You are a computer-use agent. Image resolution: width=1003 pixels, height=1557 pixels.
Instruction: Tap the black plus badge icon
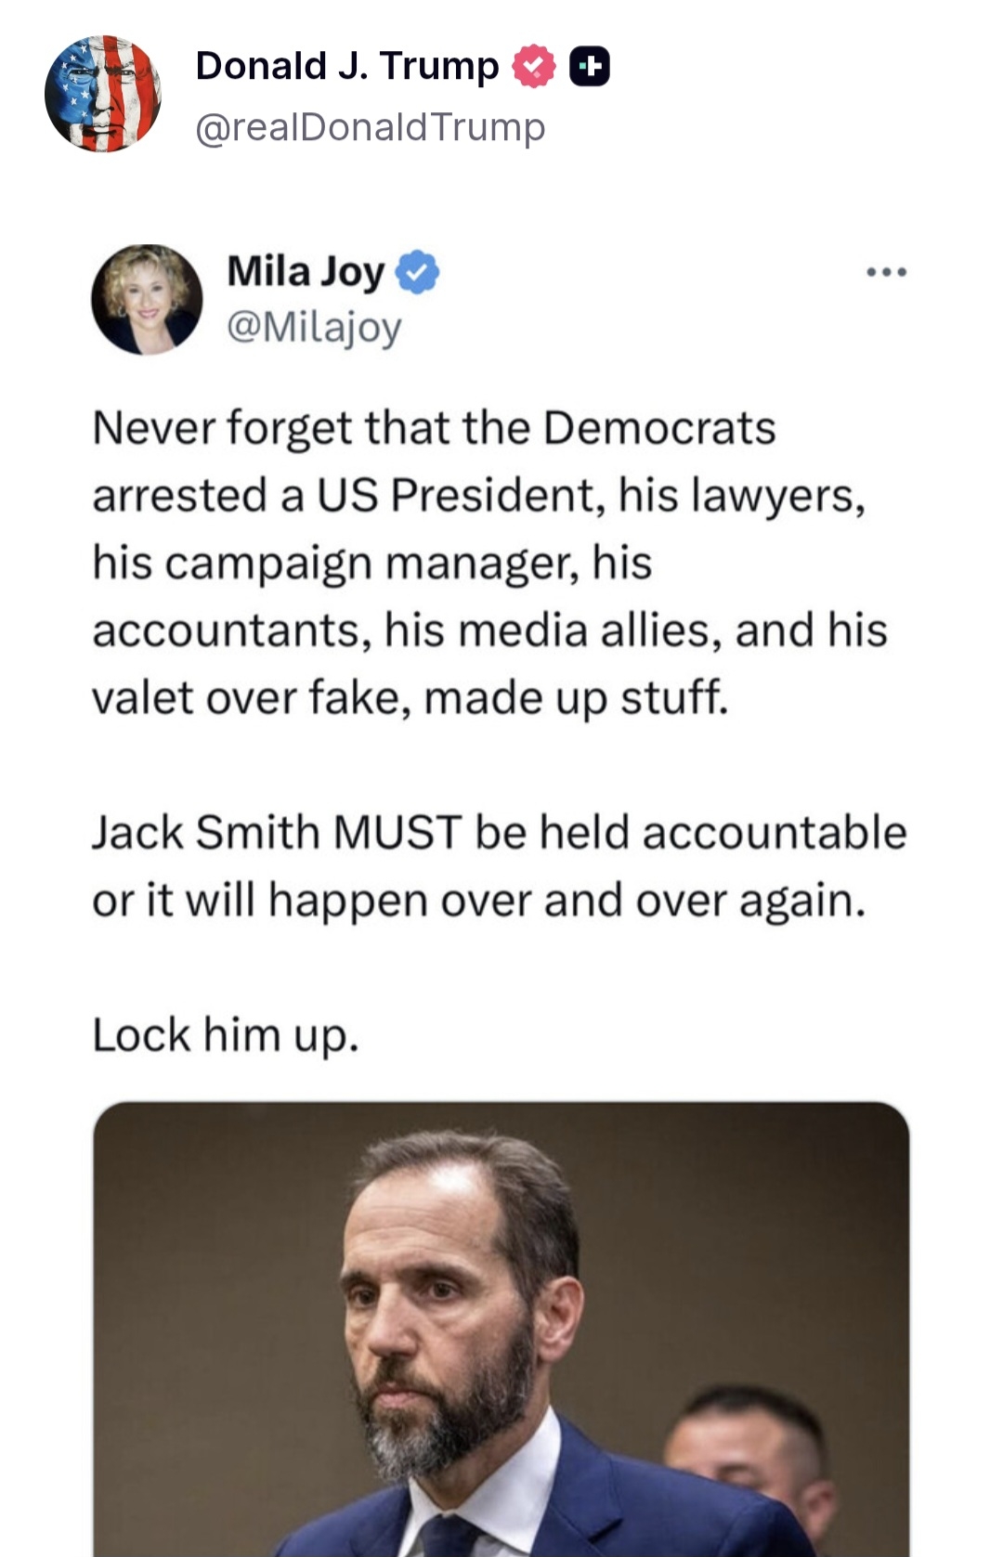click(590, 67)
